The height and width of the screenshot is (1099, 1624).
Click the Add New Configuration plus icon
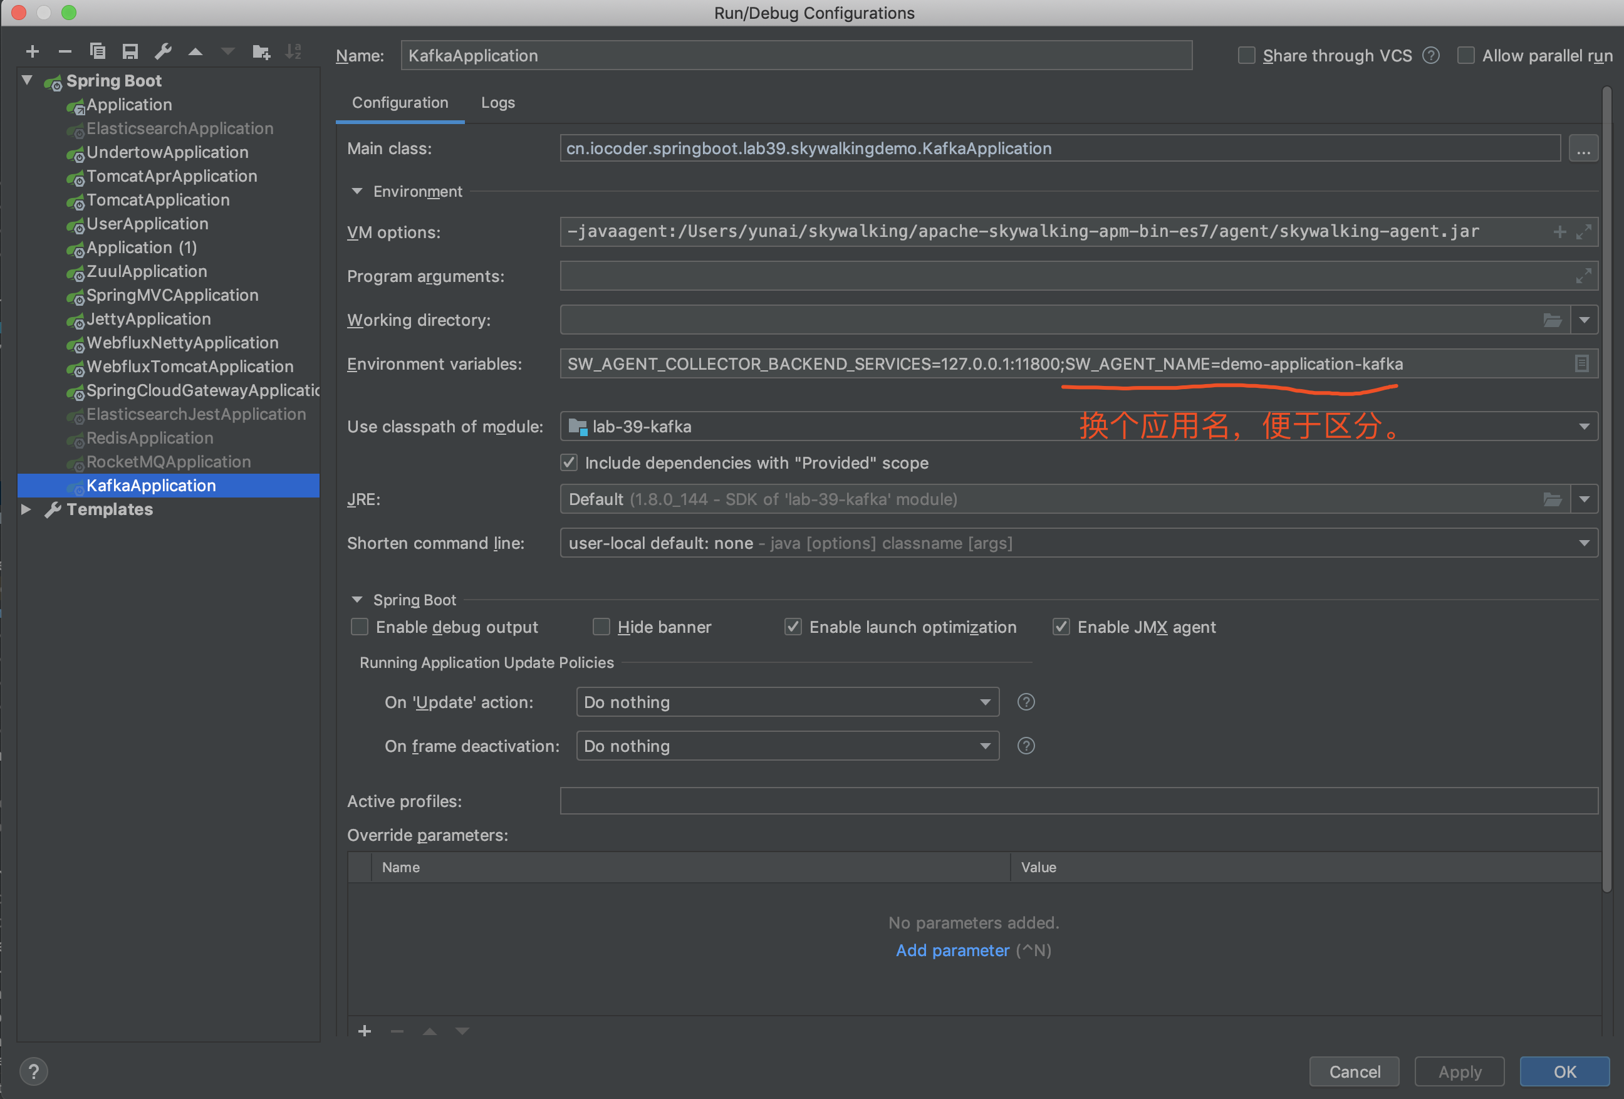[x=32, y=52]
